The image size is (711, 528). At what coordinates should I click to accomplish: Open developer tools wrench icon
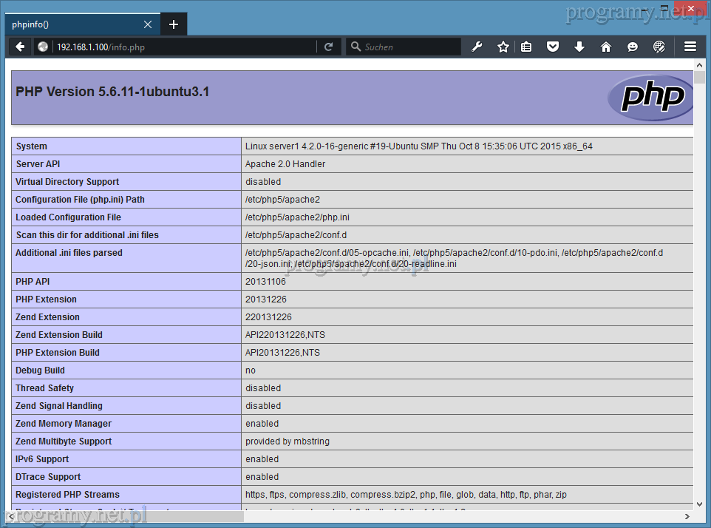pyautogui.click(x=477, y=47)
